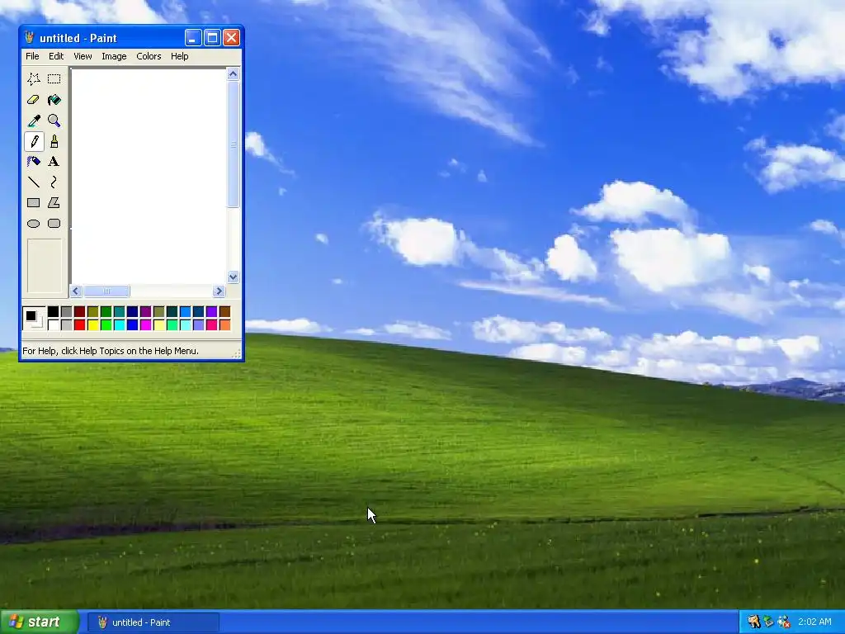Open the Help menu
The height and width of the screenshot is (634, 845).
point(179,56)
